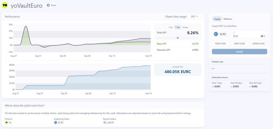
Task: Click the Current TVL 480.05K EURC value
Action: pyautogui.click(x=178, y=72)
